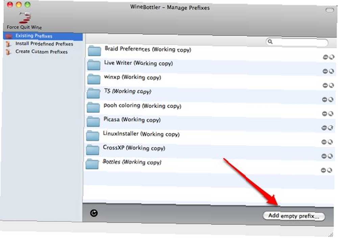The height and width of the screenshot is (238, 338).
Task: Open Install Predefined Prefixes section
Action: pyautogui.click(x=44, y=44)
